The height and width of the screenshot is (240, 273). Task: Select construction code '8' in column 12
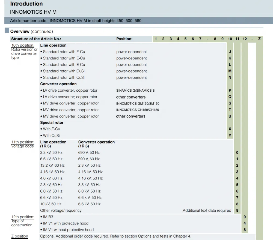point(245,230)
